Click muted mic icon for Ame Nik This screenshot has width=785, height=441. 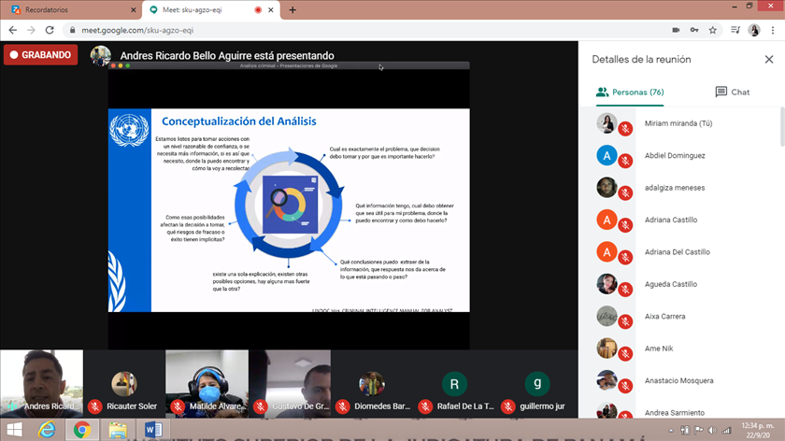pyautogui.click(x=625, y=354)
